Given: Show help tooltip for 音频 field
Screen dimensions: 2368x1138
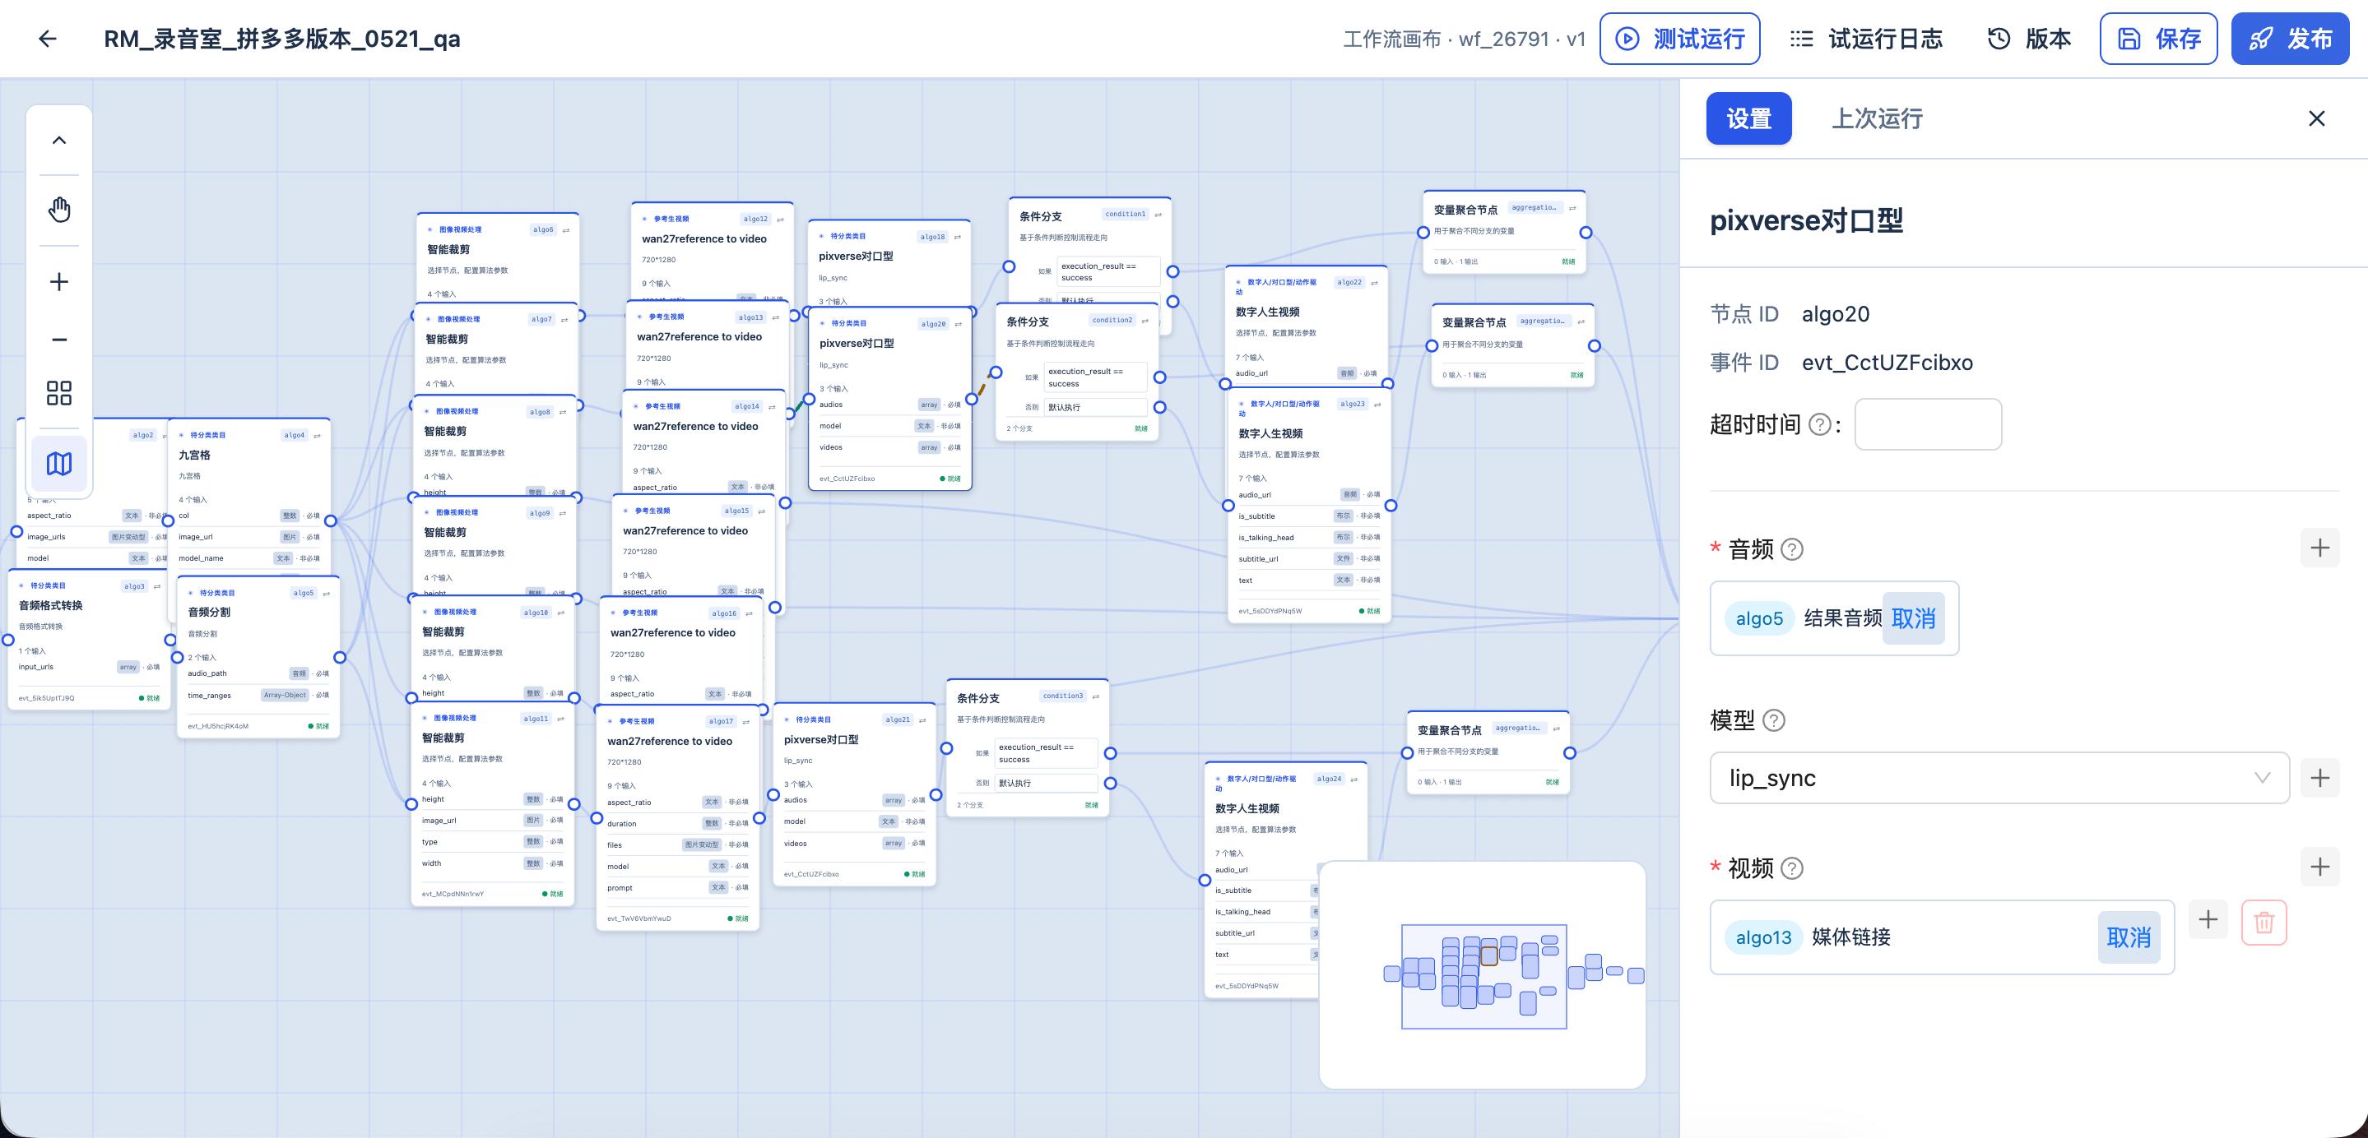Looking at the screenshot, I should [1791, 549].
